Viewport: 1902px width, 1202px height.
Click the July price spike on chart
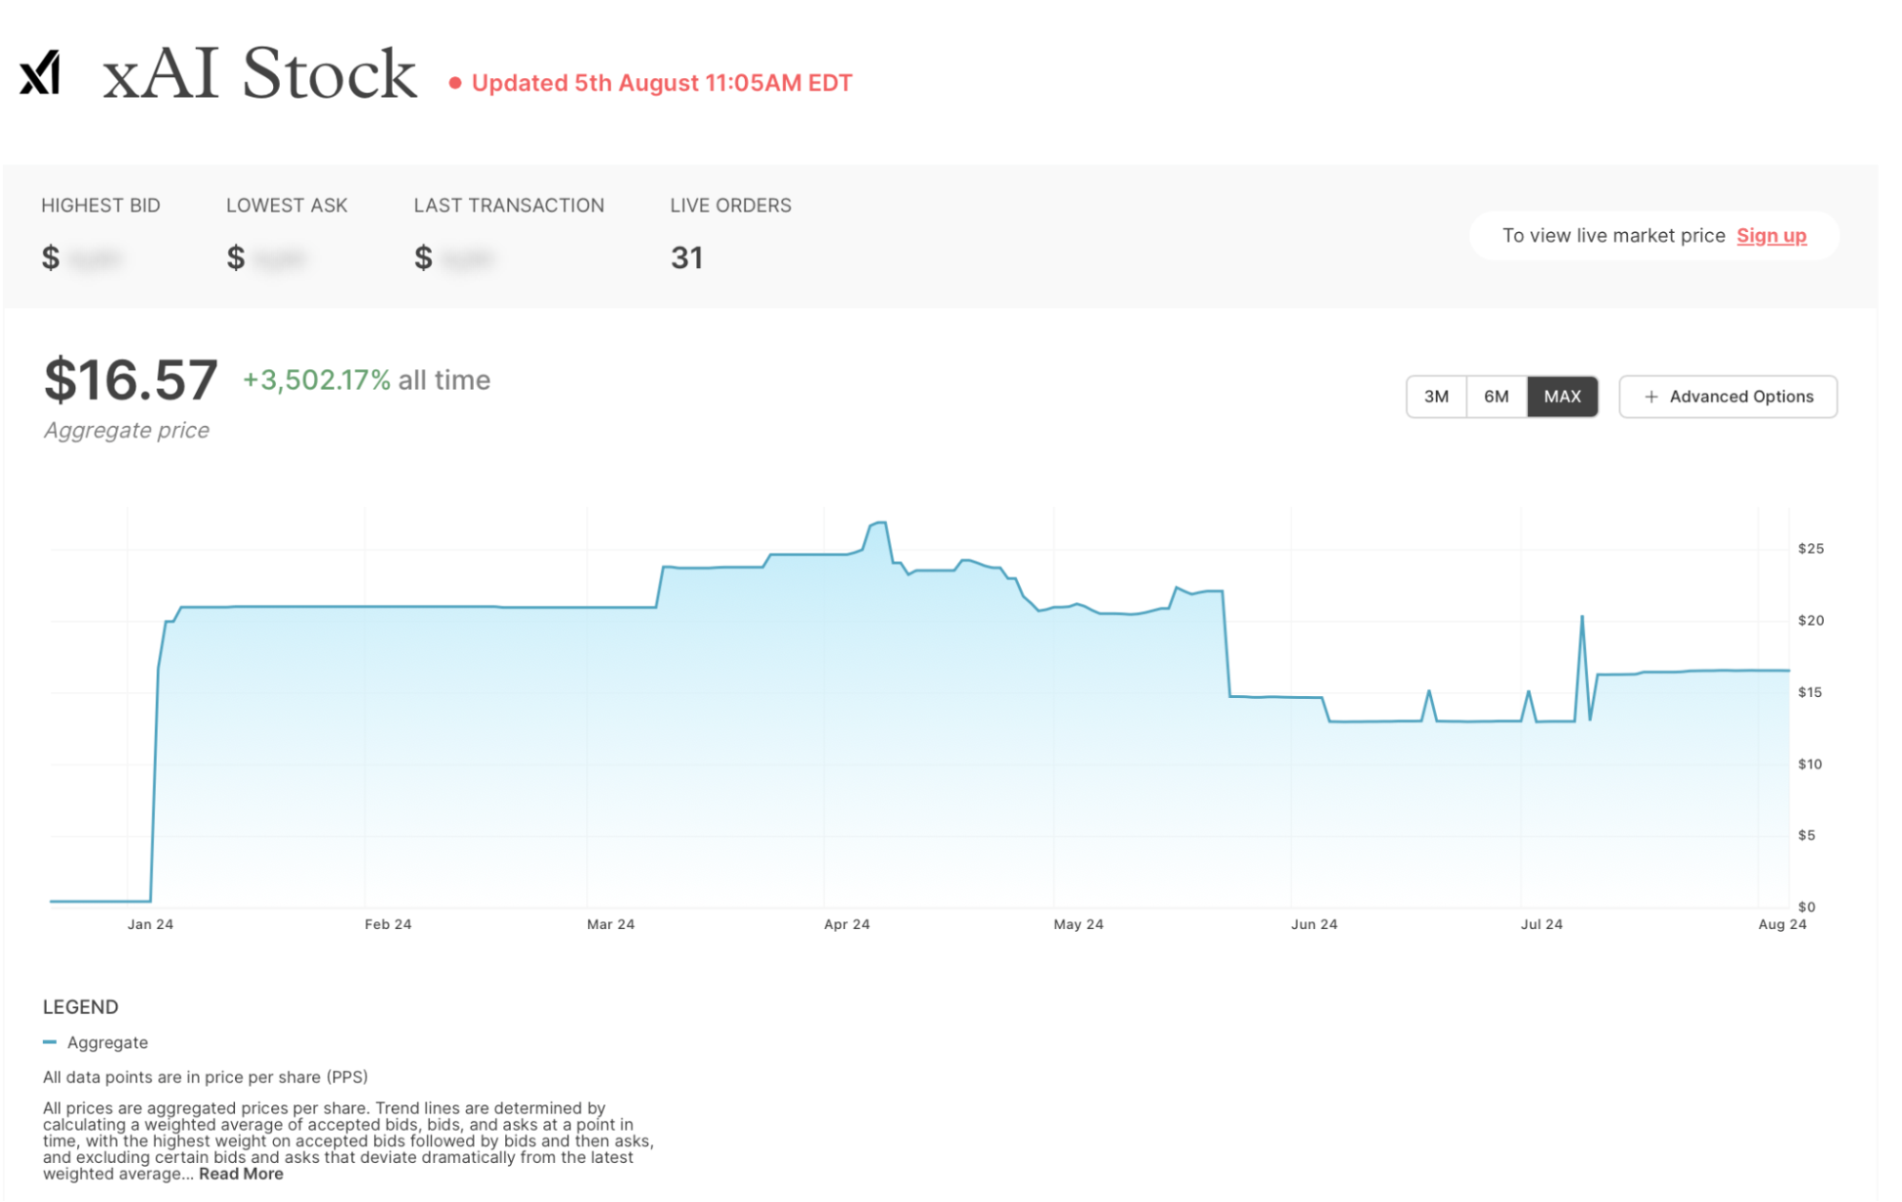[x=1582, y=618]
